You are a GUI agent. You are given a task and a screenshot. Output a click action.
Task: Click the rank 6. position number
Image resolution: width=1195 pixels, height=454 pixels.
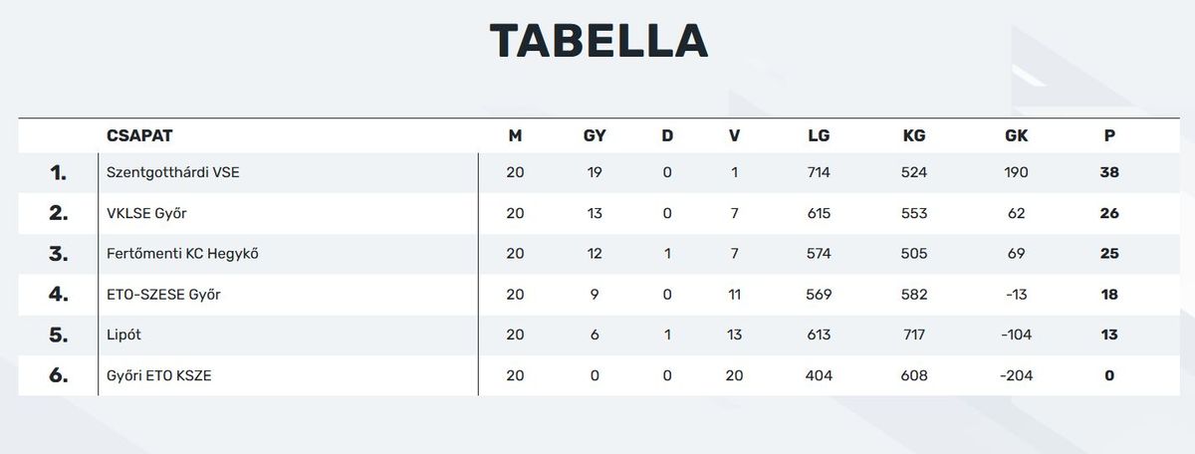tap(58, 376)
